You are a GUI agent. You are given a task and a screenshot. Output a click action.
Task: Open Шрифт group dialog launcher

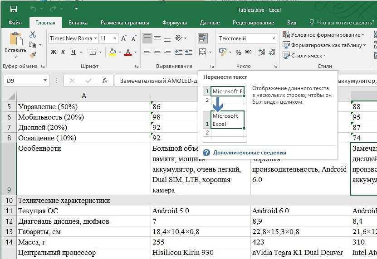point(137,66)
